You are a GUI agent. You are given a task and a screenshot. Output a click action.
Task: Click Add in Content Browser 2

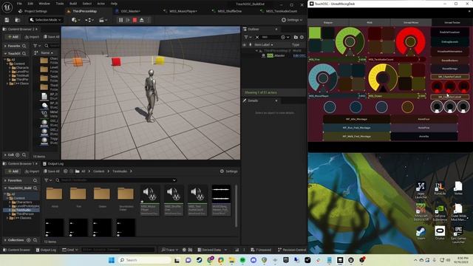point(13,37)
